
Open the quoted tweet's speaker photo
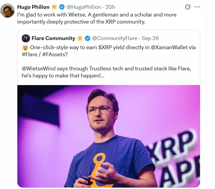[x=109, y=136]
